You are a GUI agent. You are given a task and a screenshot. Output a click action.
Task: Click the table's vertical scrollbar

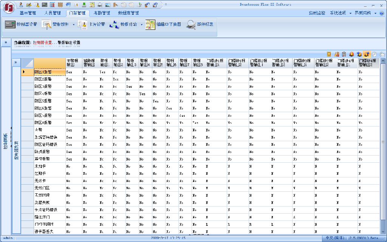click(x=382, y=142)
